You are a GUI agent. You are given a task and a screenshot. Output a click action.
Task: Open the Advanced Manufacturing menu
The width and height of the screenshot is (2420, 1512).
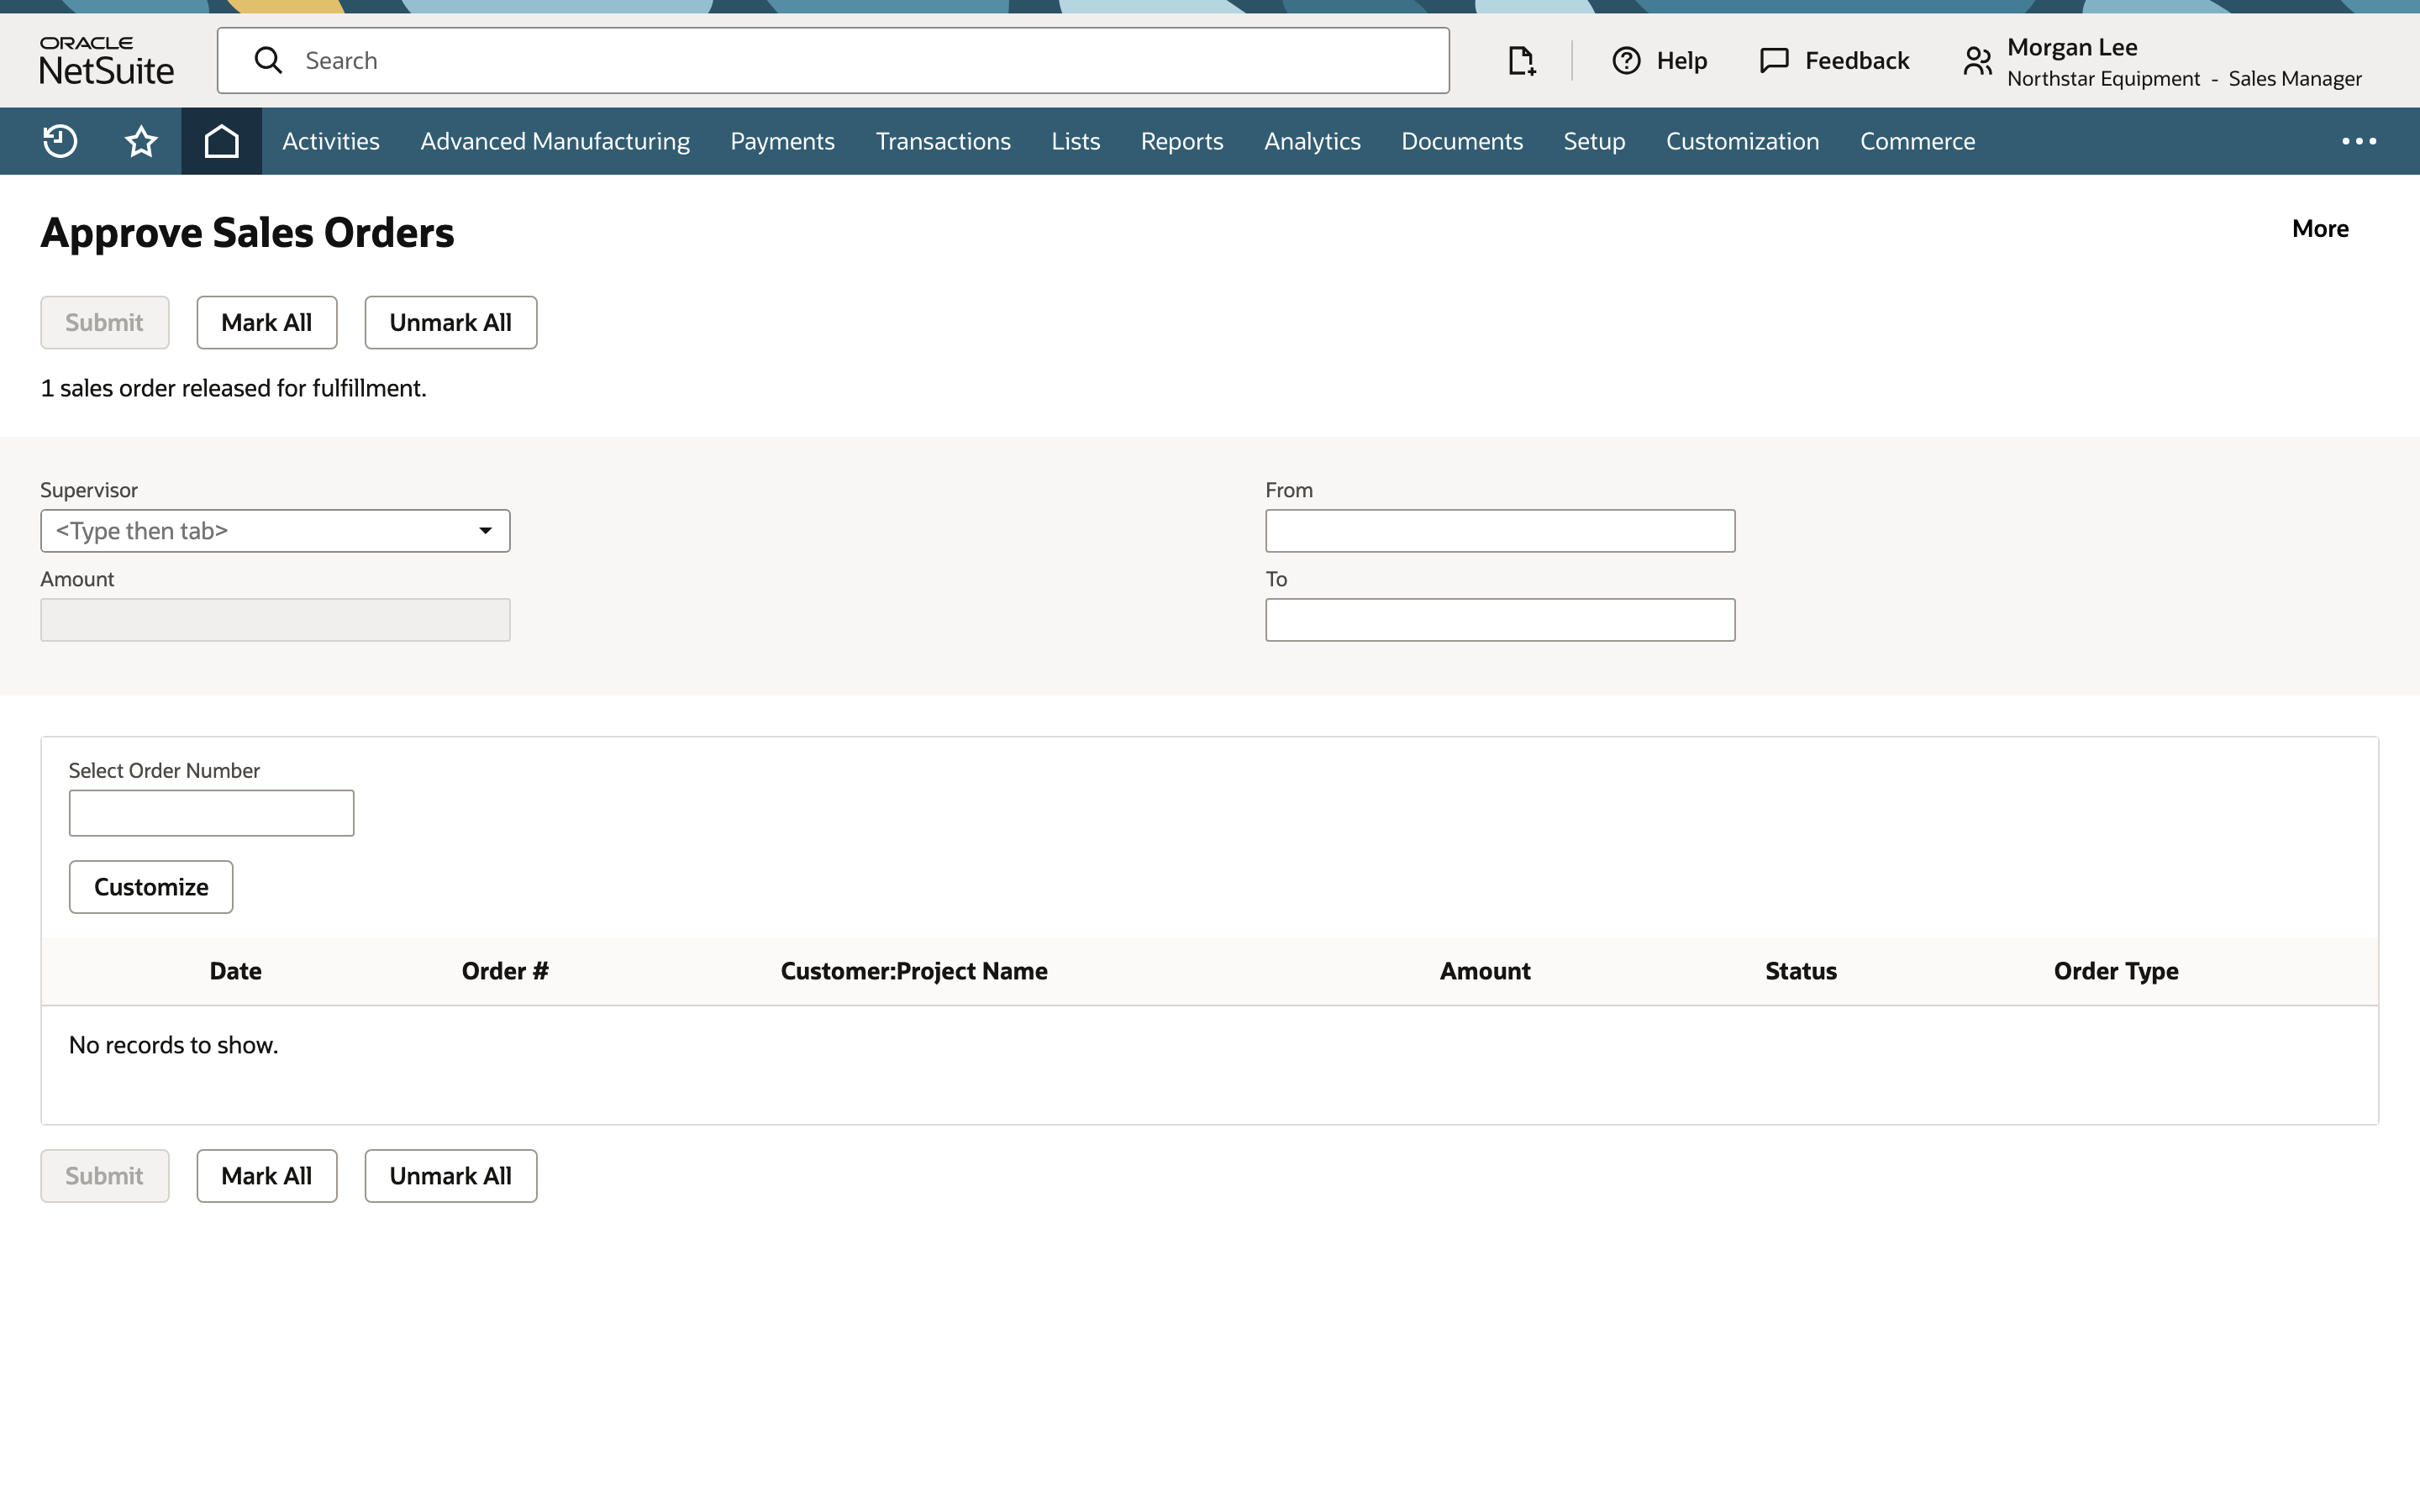[x=555, y=141]
